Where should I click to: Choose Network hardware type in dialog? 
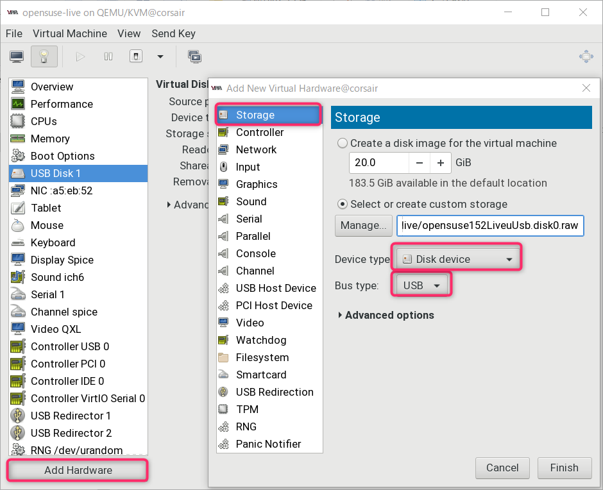(269, 149)
